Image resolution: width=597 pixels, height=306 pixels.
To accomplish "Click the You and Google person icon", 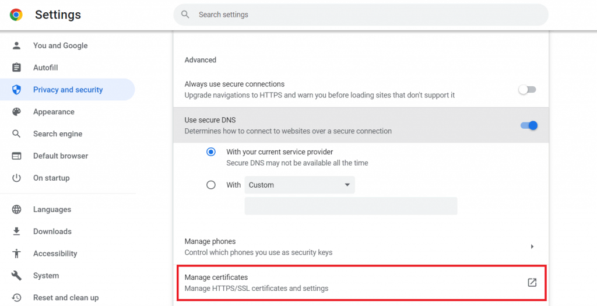I will (x=16, y=45).
